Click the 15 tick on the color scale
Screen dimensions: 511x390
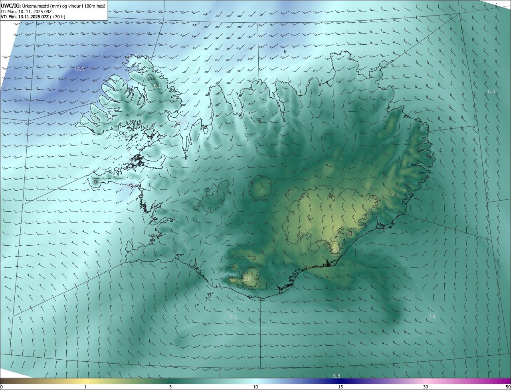coord(341,387)
